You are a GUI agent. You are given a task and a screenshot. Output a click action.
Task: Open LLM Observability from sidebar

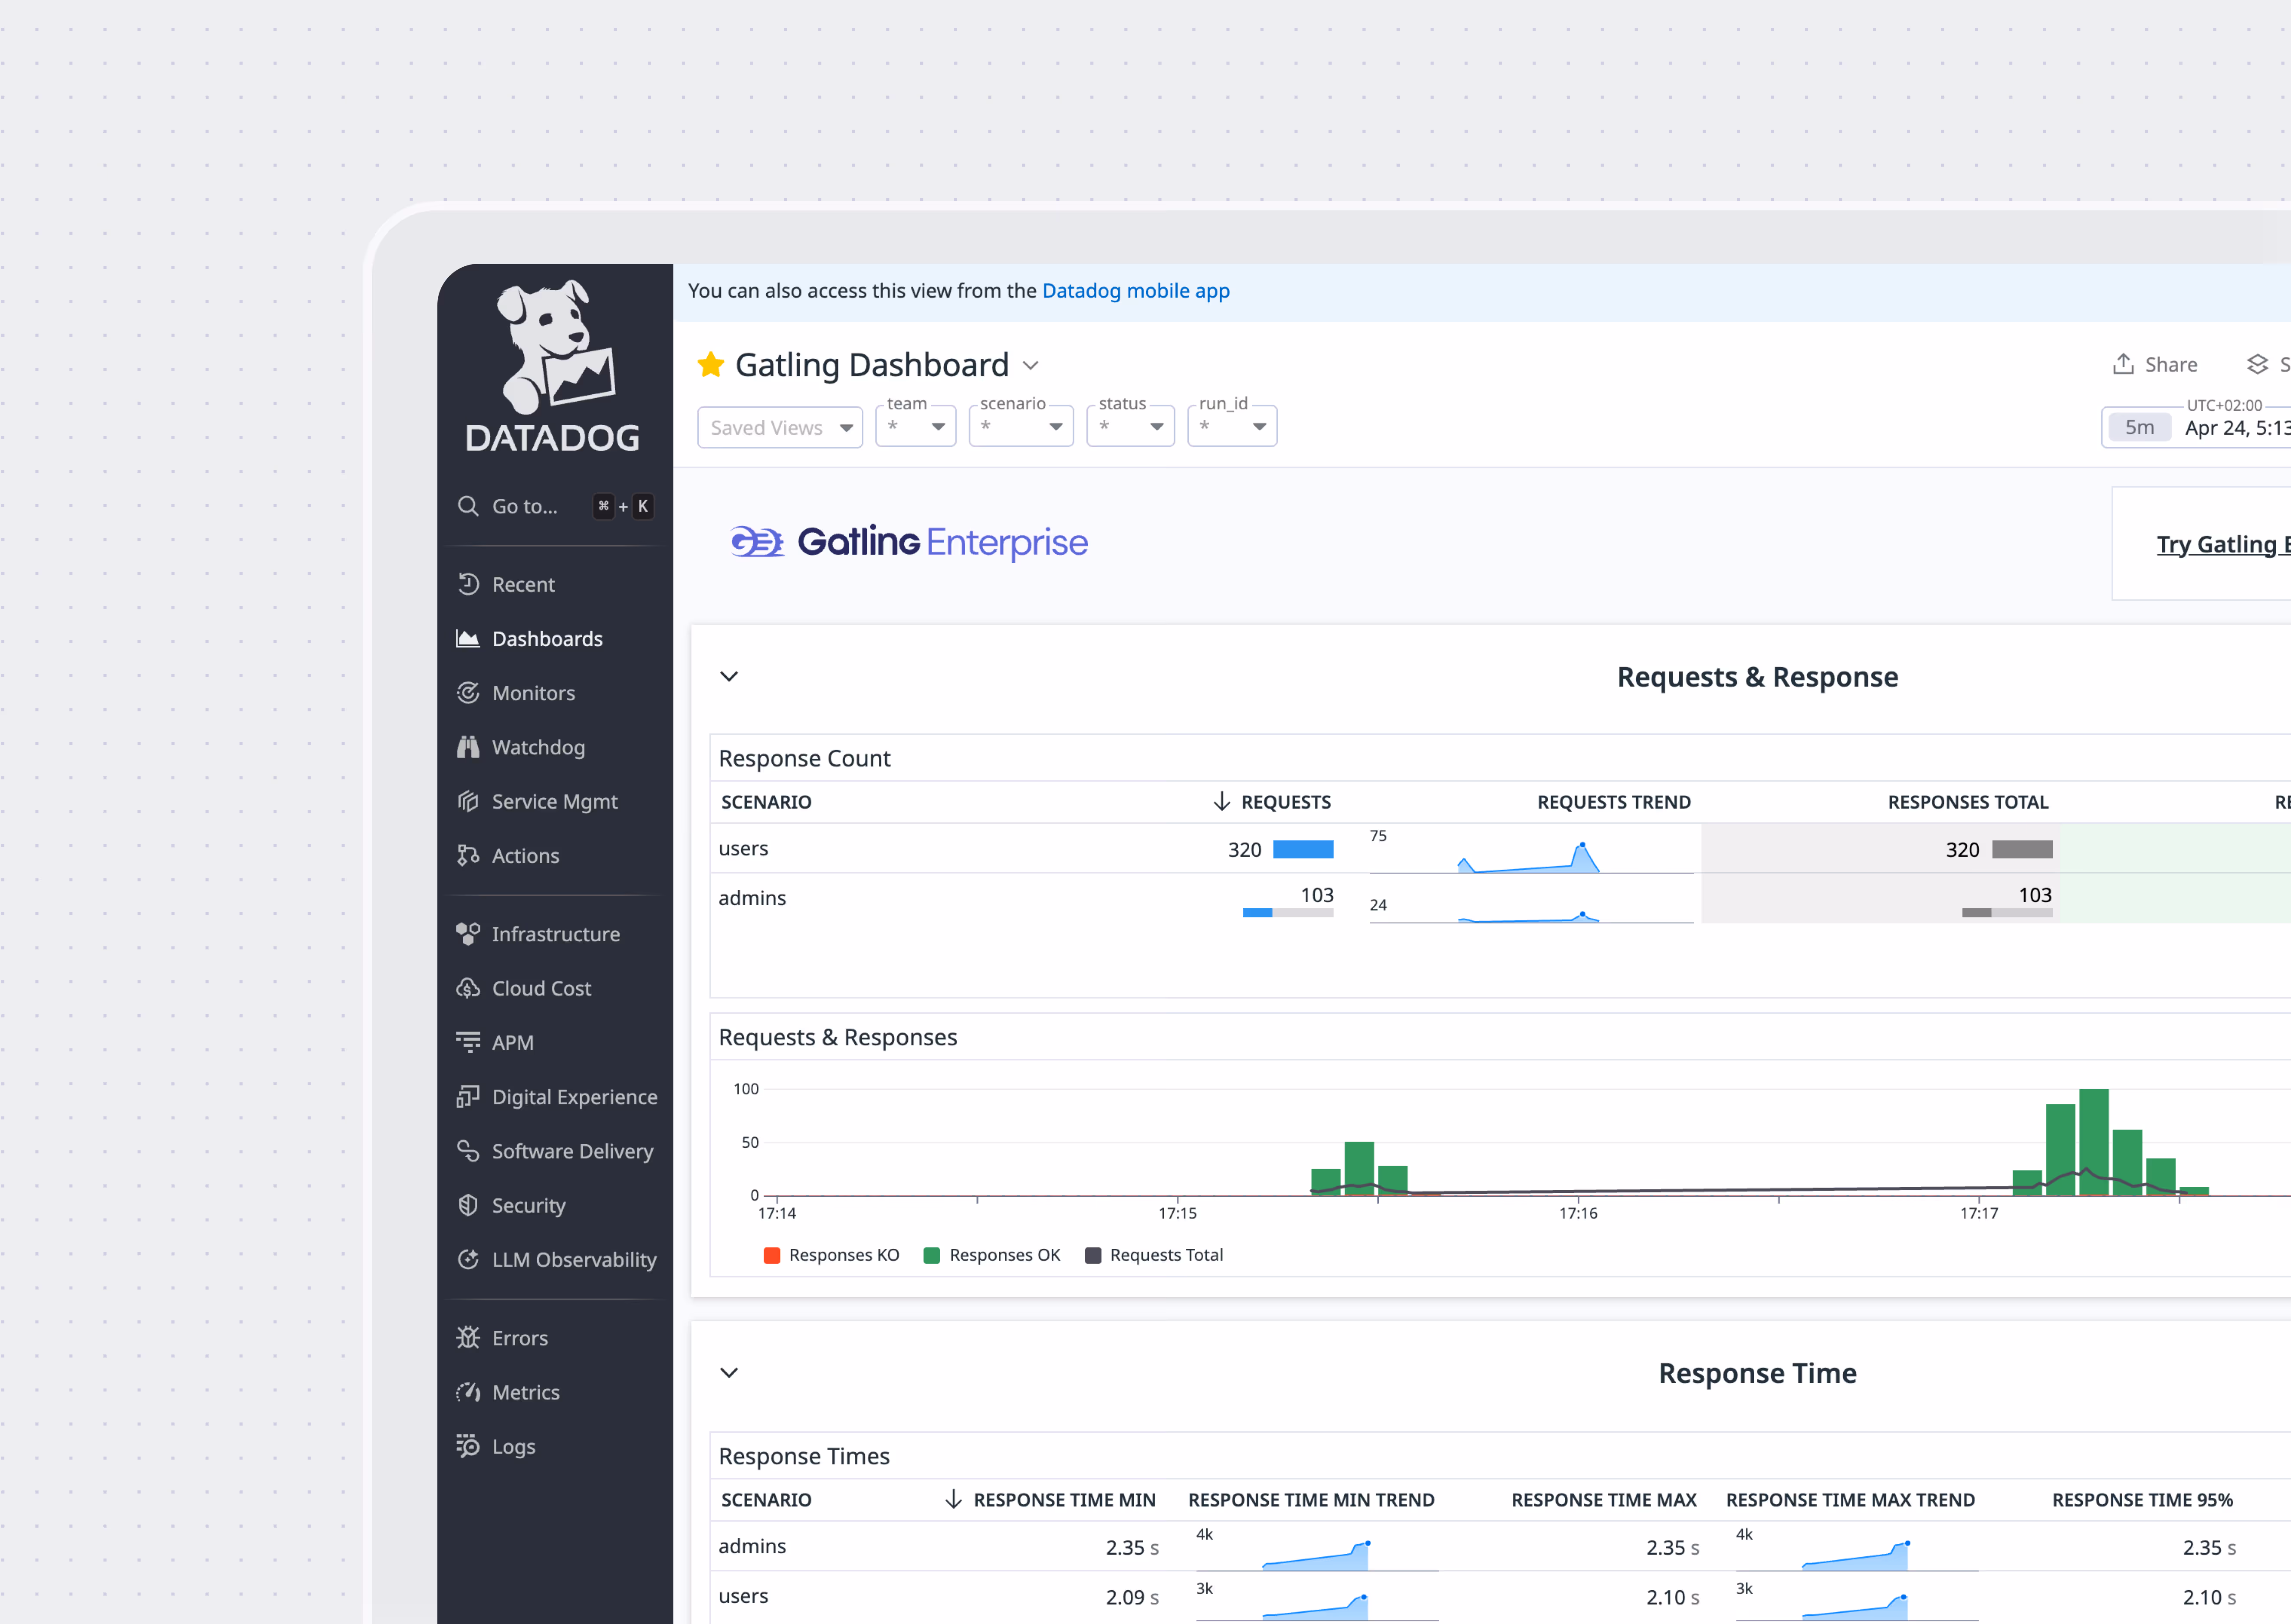(x=573, y=1260)
